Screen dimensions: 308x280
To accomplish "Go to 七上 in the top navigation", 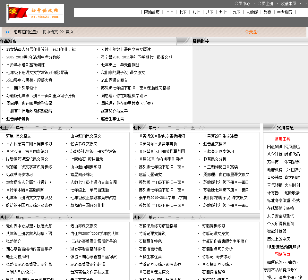I will coord(169,12).
